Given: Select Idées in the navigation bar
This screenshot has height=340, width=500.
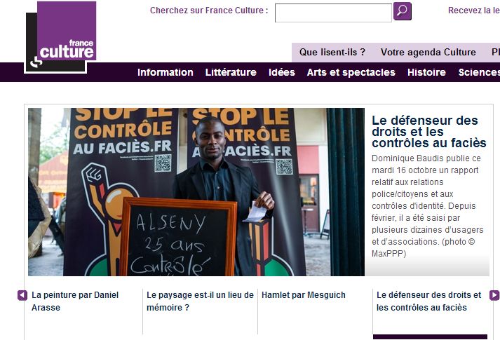Looking at the screenshot, I should point(282,72).
